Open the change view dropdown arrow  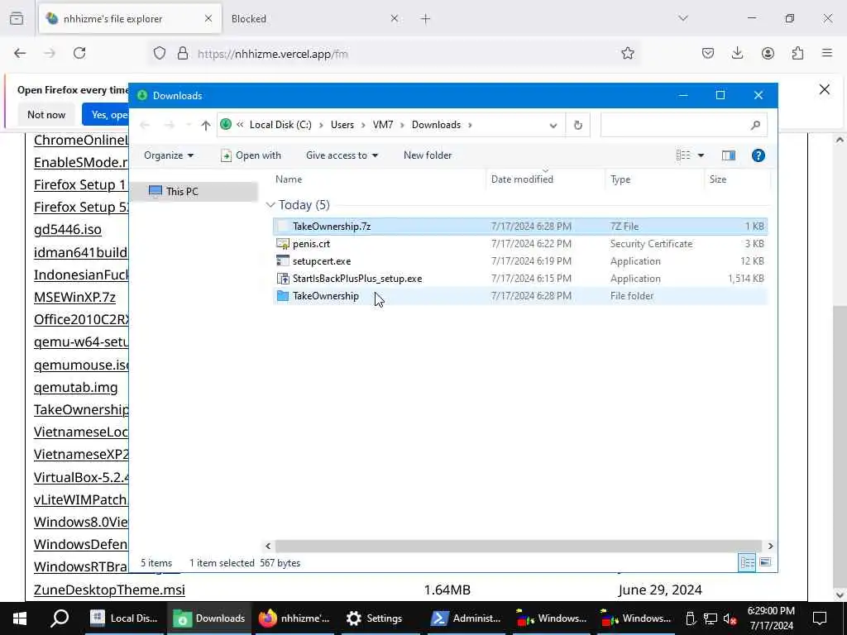tap(701, 155)
